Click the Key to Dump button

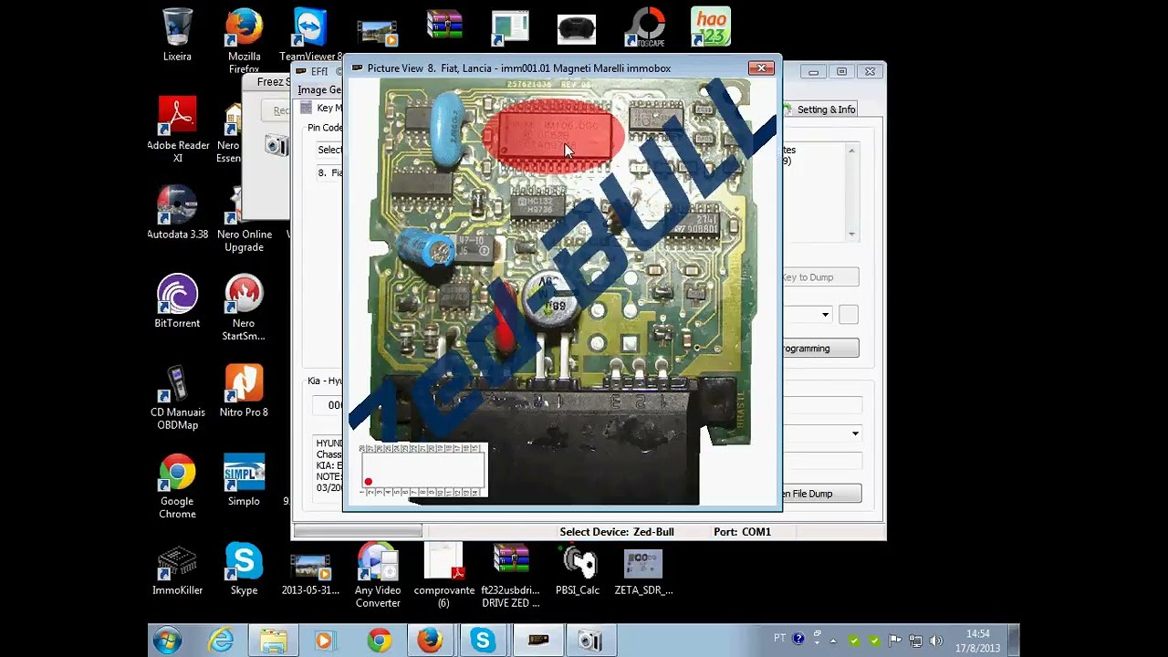[820, 277]
